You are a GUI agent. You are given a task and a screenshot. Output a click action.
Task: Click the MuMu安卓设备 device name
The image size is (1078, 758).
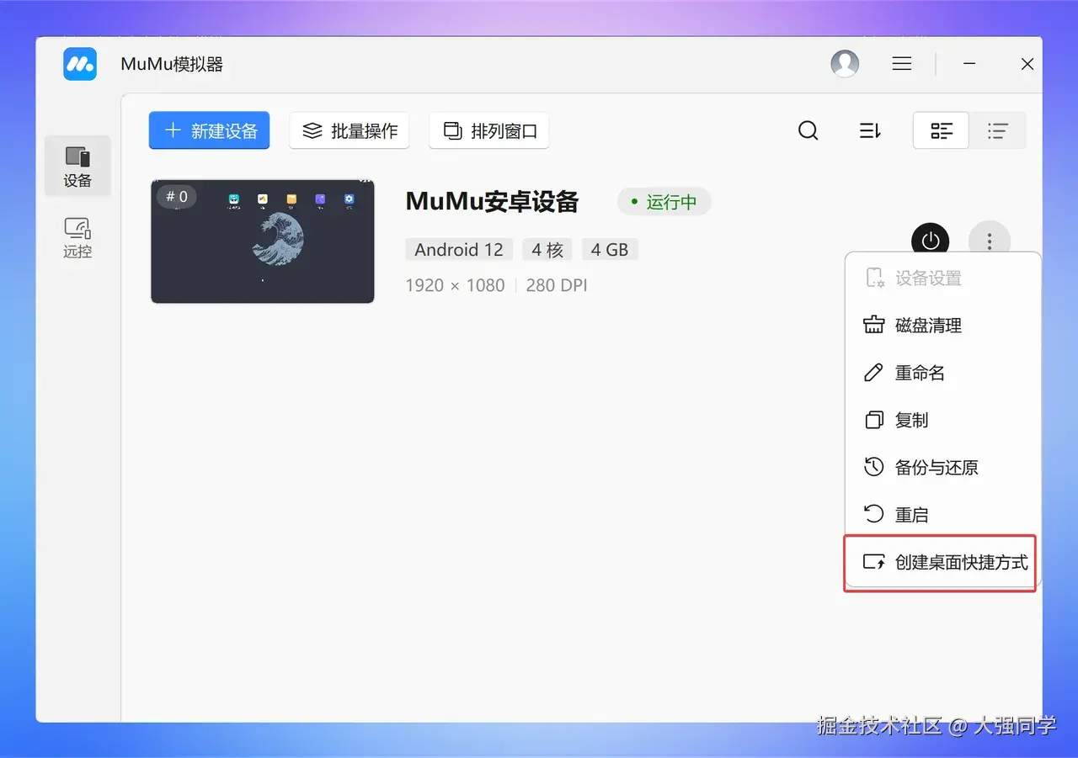[x=492, y=202]
